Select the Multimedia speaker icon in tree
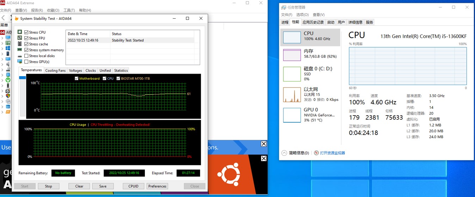 tap(8, 64)
